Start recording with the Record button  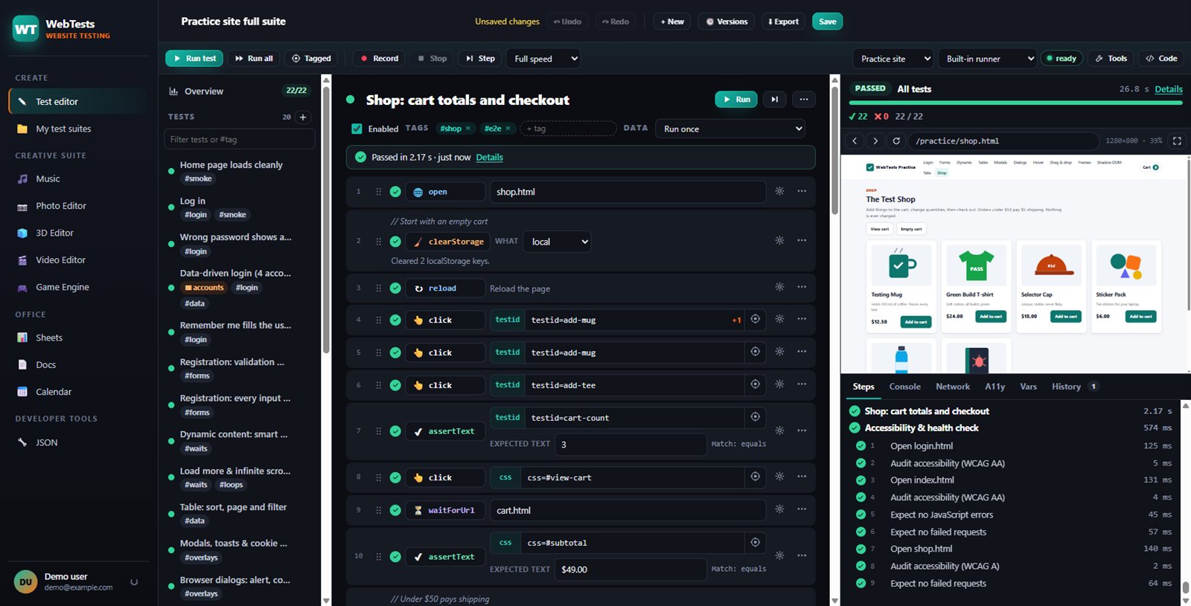(x=379, y=59)
